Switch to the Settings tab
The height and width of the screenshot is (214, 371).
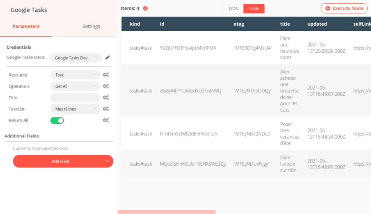(91, 26)
